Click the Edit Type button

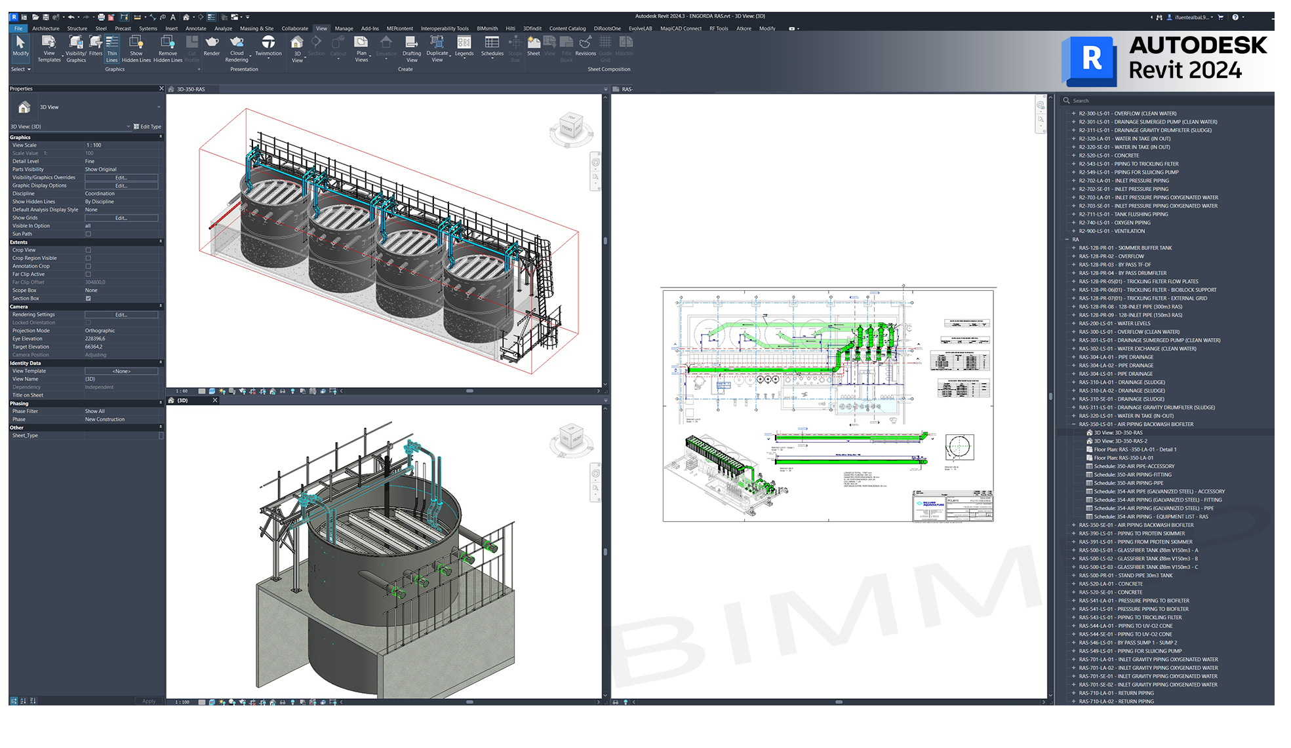(x=148, y=126)
